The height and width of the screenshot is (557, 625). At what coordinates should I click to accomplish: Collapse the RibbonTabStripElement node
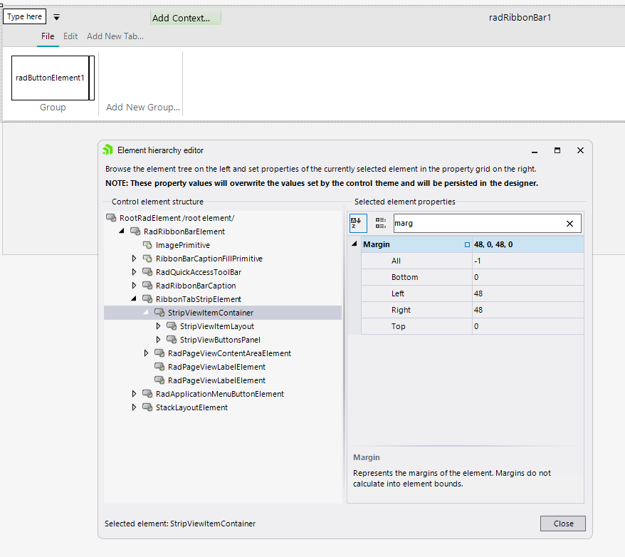pos(134,299)
